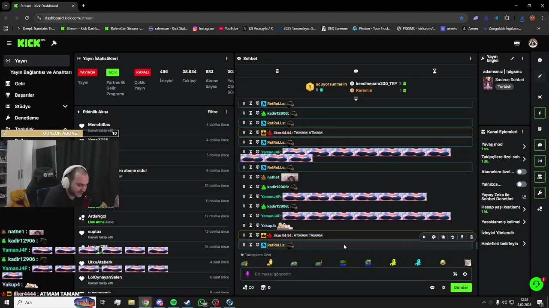Click the Gönder button
This screenshot has height=308, width=549.
[461, 287]
